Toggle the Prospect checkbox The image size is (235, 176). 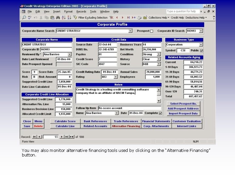[152, 31]
